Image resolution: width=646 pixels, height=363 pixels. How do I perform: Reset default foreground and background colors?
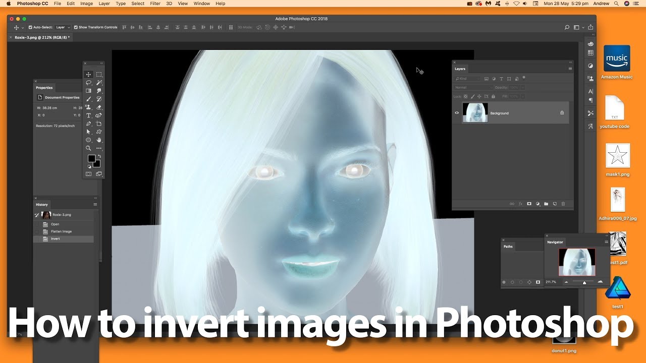89,166
